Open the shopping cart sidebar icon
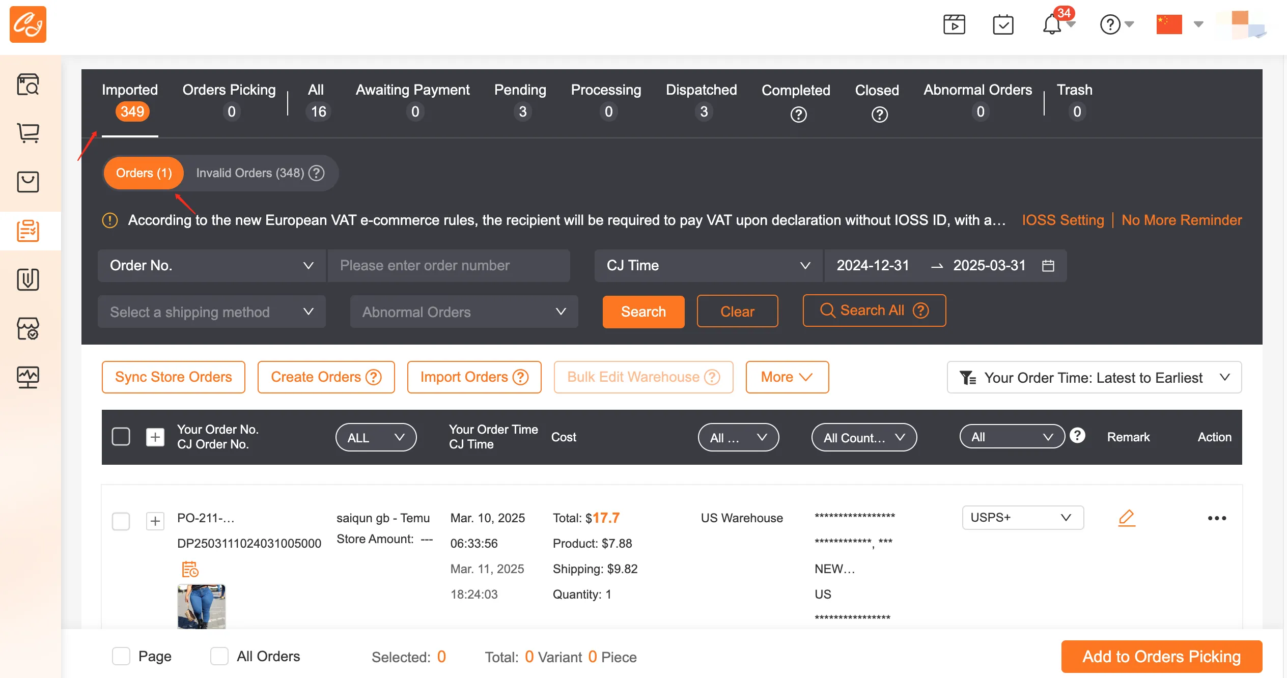Screen dimensions: 1287x678 point(28,133)
